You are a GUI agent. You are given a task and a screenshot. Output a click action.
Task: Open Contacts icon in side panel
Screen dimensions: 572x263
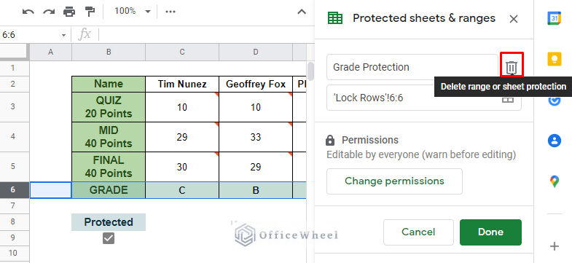tap(554, 141)
